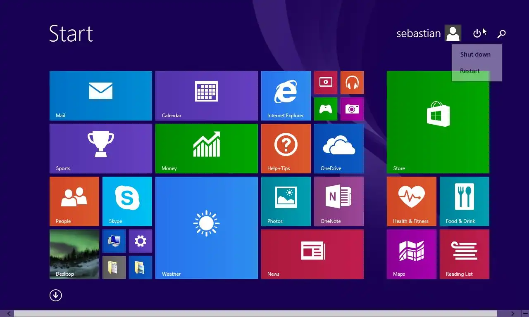This screenshot has width=529, height=317.
Task: Open the Sports trophy tile
Action: pyautogui.click(x=101, y=149)
